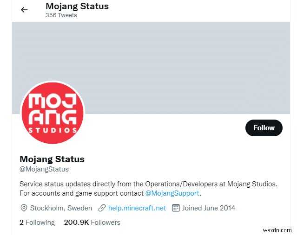Click the top bar Mojang Status title

(77, 6)
